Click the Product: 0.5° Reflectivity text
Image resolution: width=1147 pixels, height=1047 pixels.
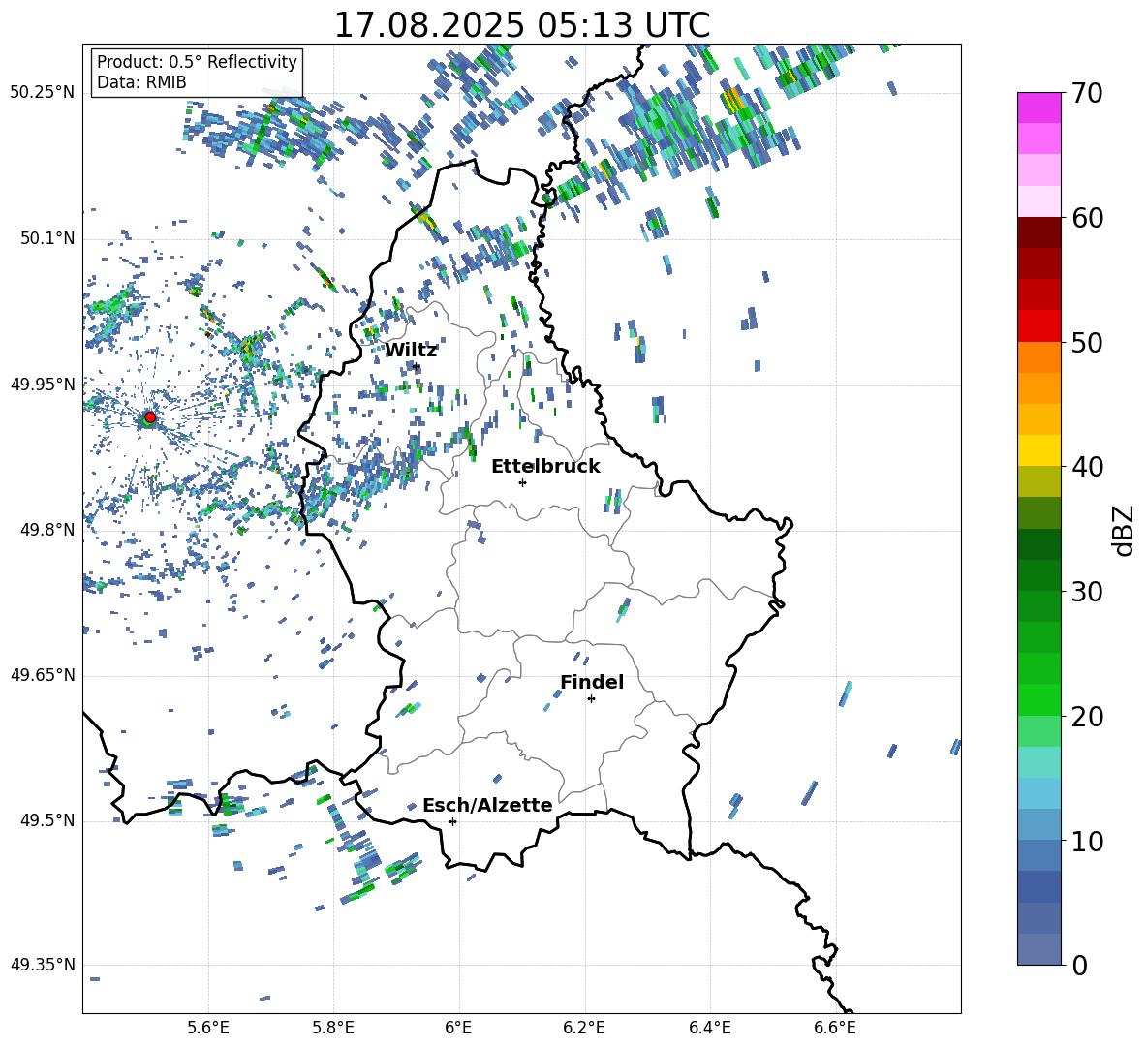point(197,61)
